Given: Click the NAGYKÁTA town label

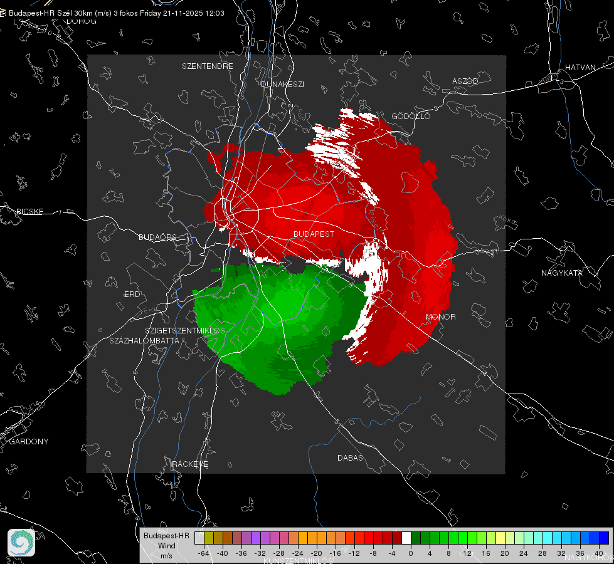Looking at the screenshot, I should [561, 273].
